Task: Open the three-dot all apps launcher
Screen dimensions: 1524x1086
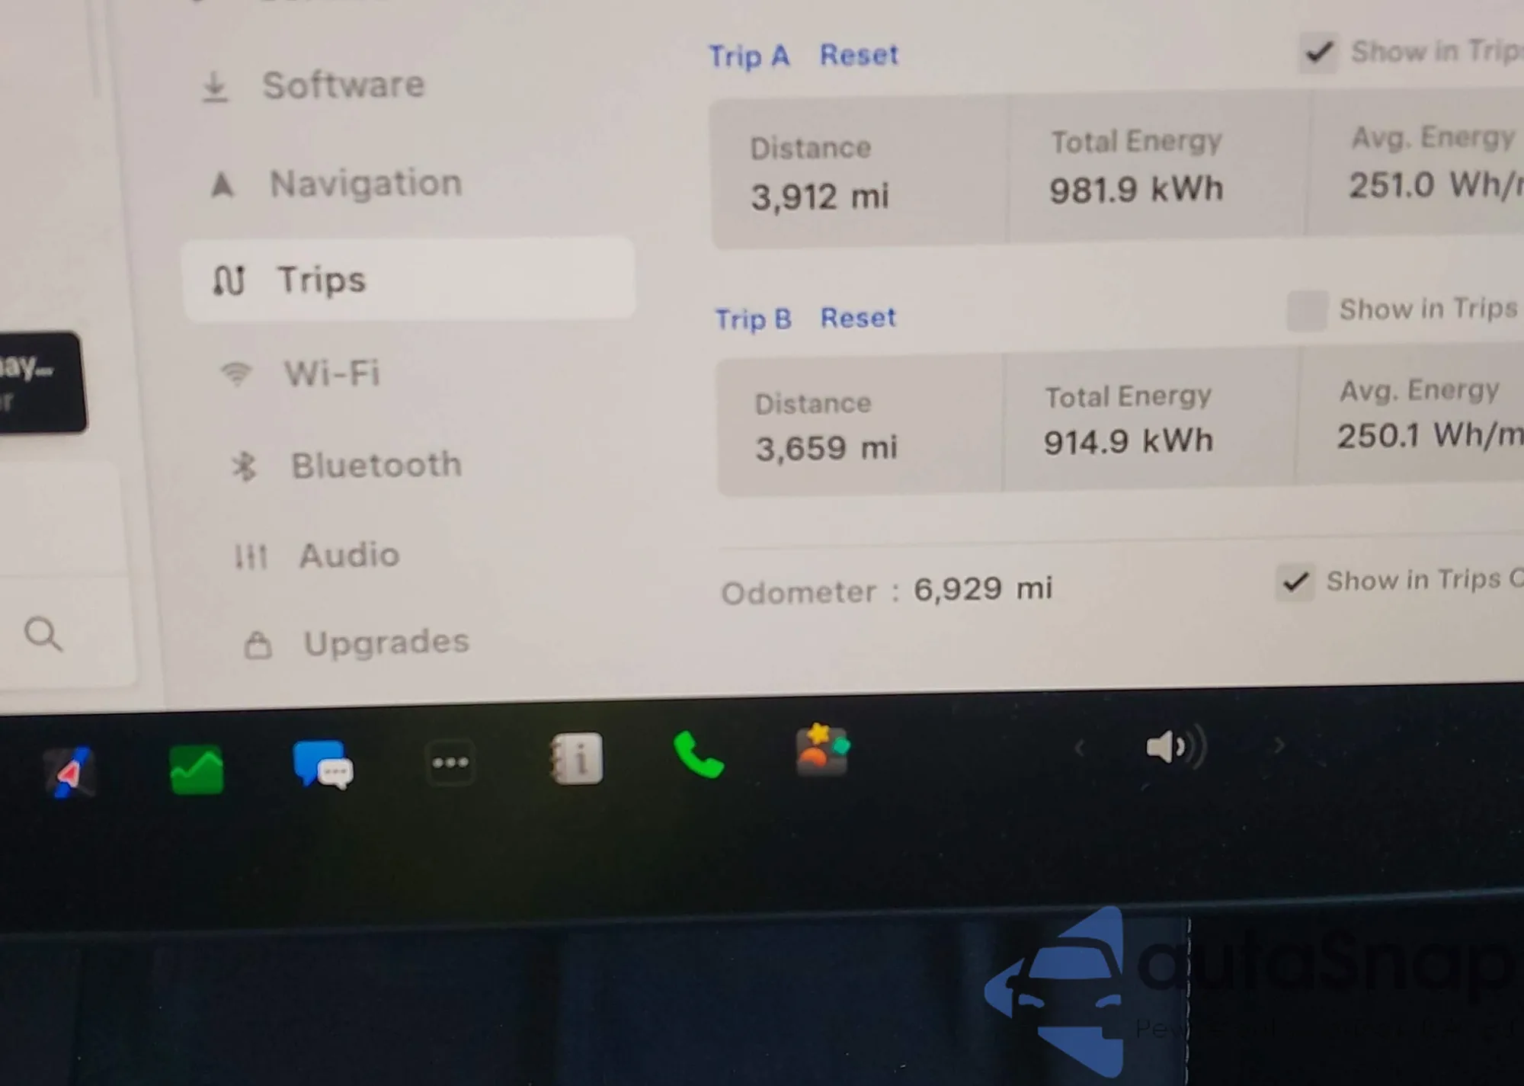Action: tap(450, 762)
